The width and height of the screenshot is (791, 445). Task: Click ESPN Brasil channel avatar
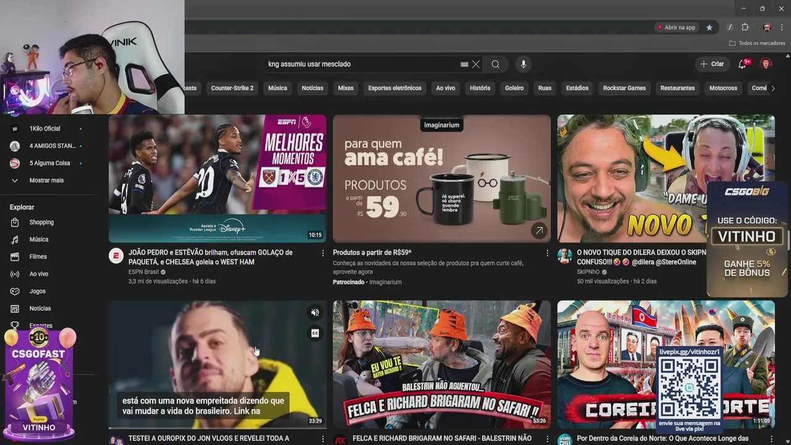tap(116, 256)
